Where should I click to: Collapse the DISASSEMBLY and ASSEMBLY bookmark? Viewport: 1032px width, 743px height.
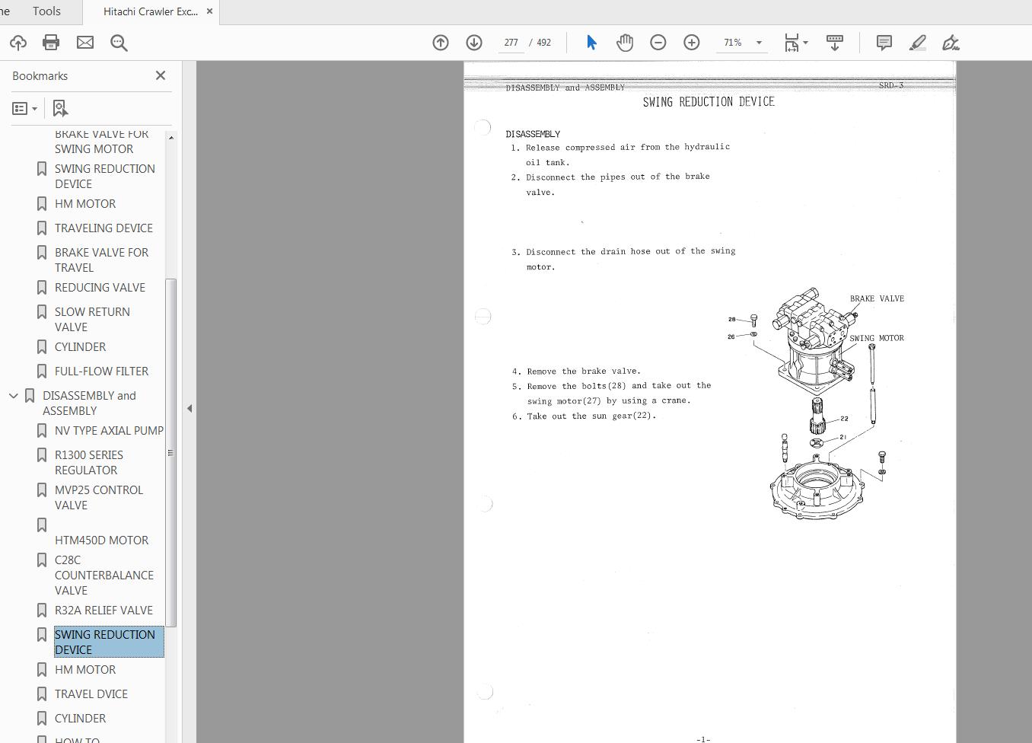[13, 395]
